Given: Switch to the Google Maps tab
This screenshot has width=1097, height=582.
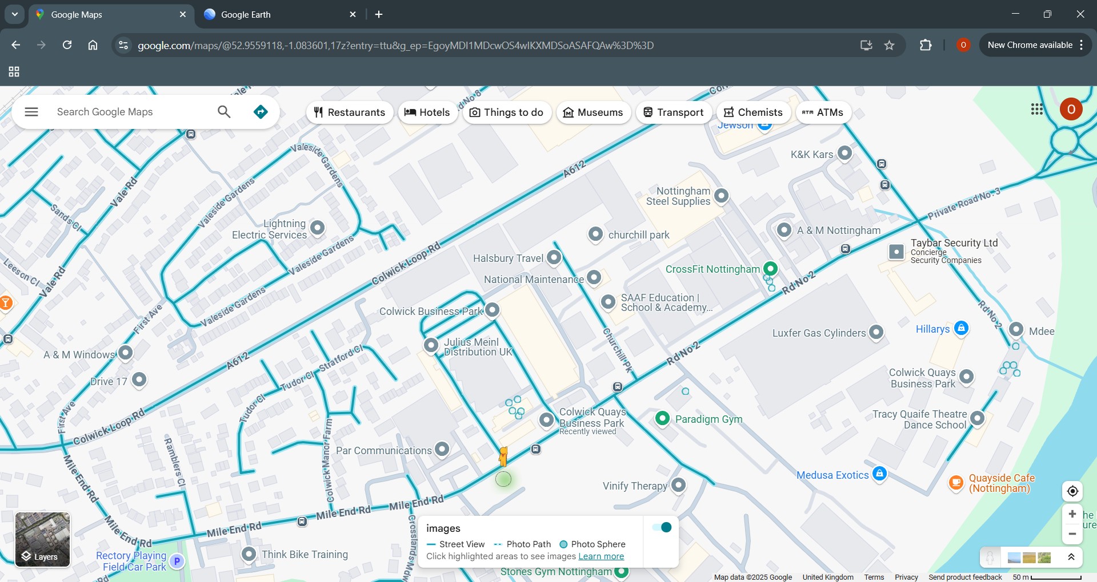Looking at the screenshot, I should 111,14.
